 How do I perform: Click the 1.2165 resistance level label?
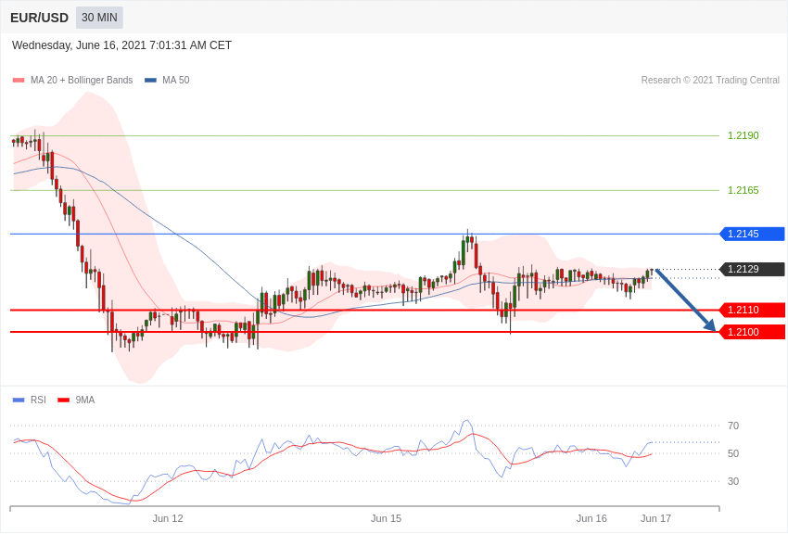(744, 190)
